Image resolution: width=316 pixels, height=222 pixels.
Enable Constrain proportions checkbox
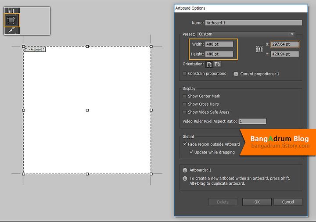(184, 74)
